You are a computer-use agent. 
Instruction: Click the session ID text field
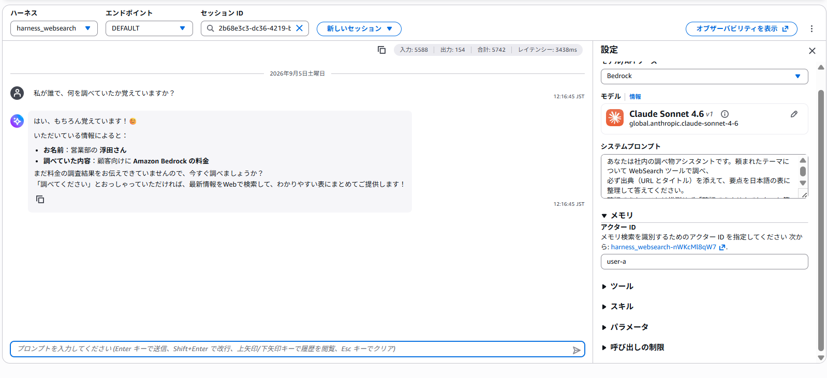pos(254,28)
